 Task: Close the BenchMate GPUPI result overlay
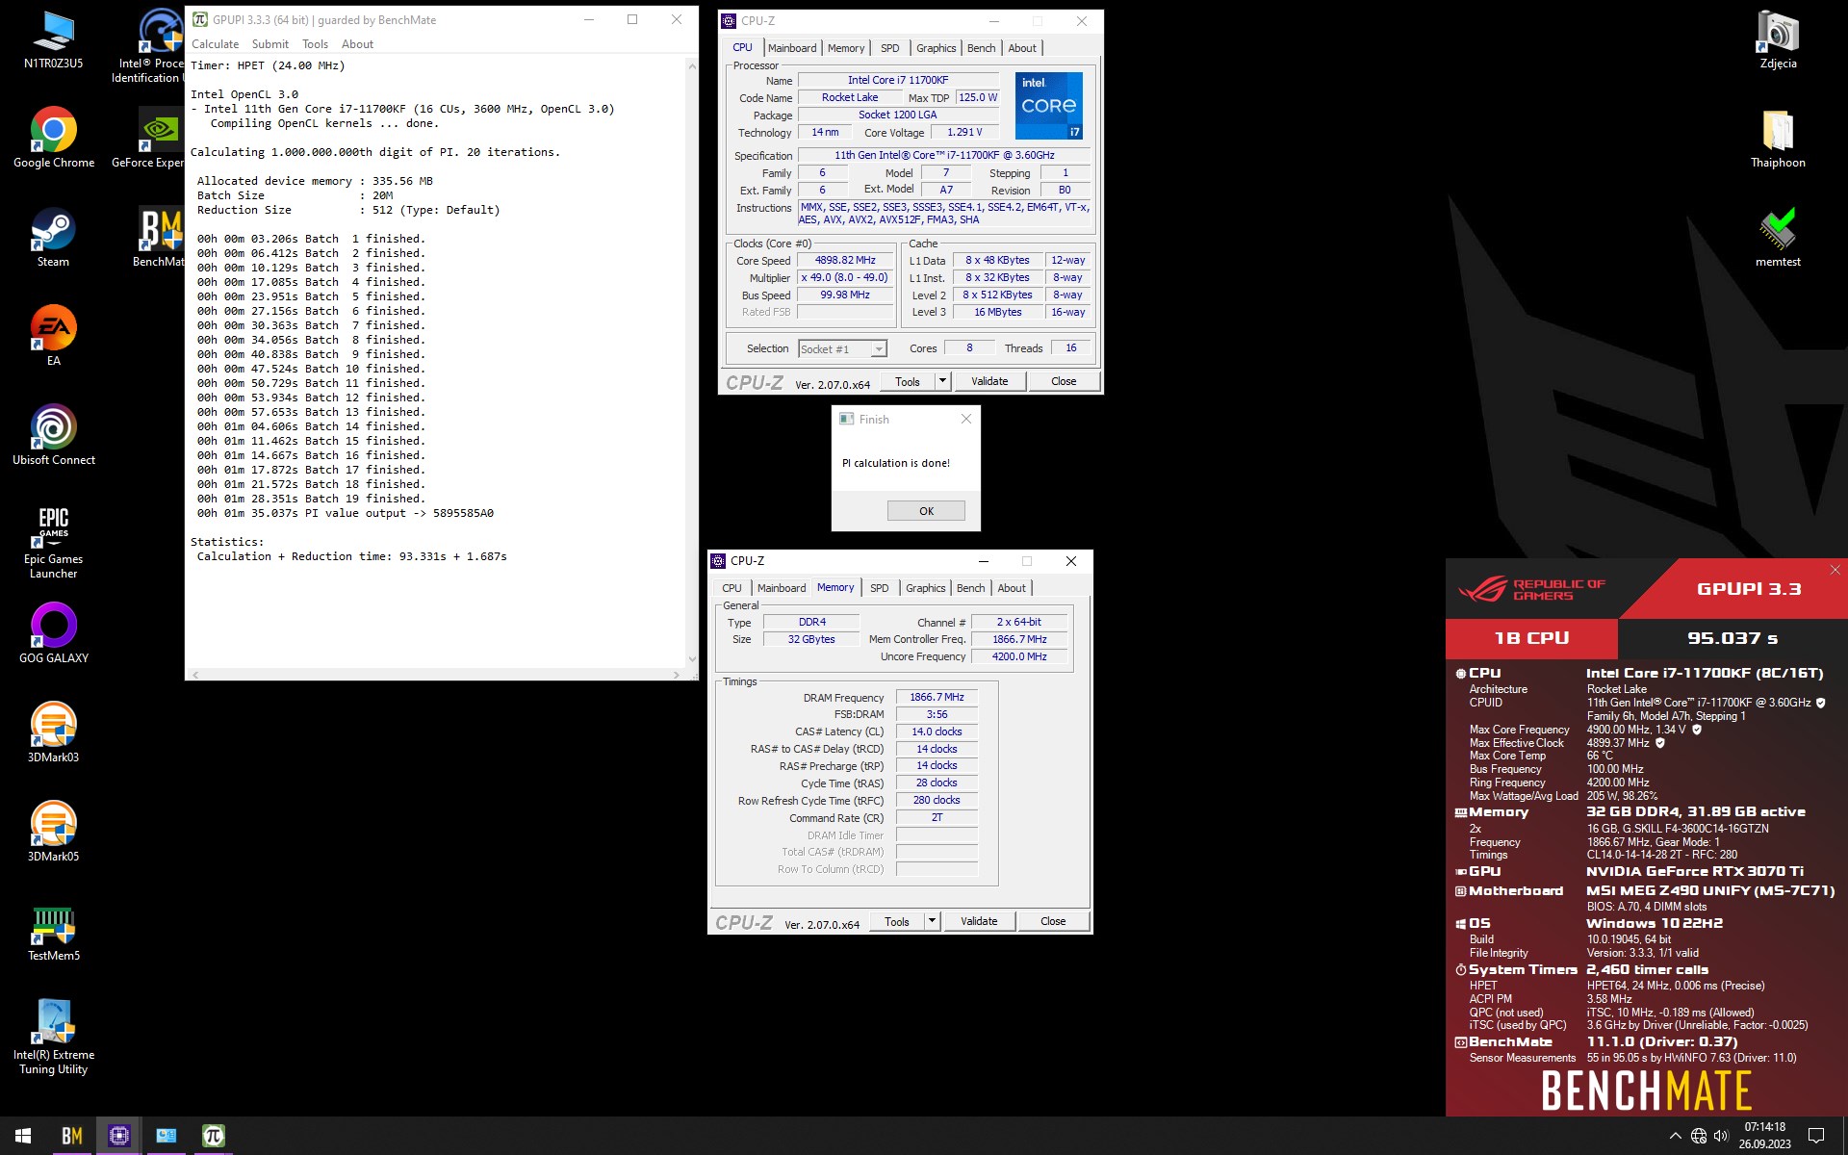point(1835,570)
